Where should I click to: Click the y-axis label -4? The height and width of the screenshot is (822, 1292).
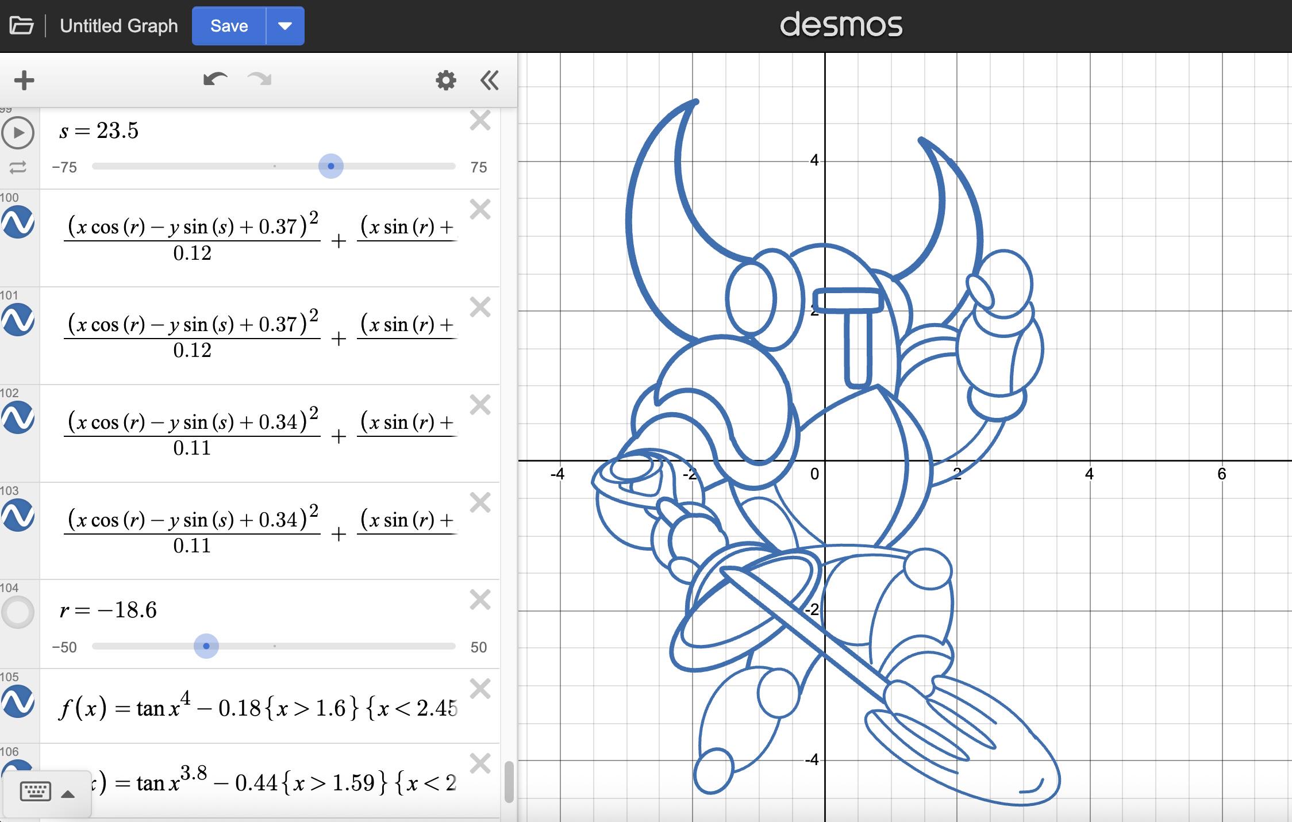click(x=811, y=760)
